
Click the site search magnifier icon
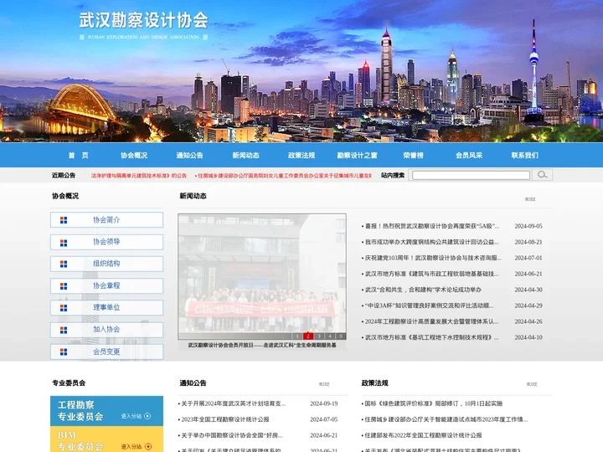coord(542,175)
